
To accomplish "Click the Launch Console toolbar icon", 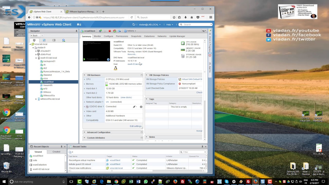I will click(100, 31).
